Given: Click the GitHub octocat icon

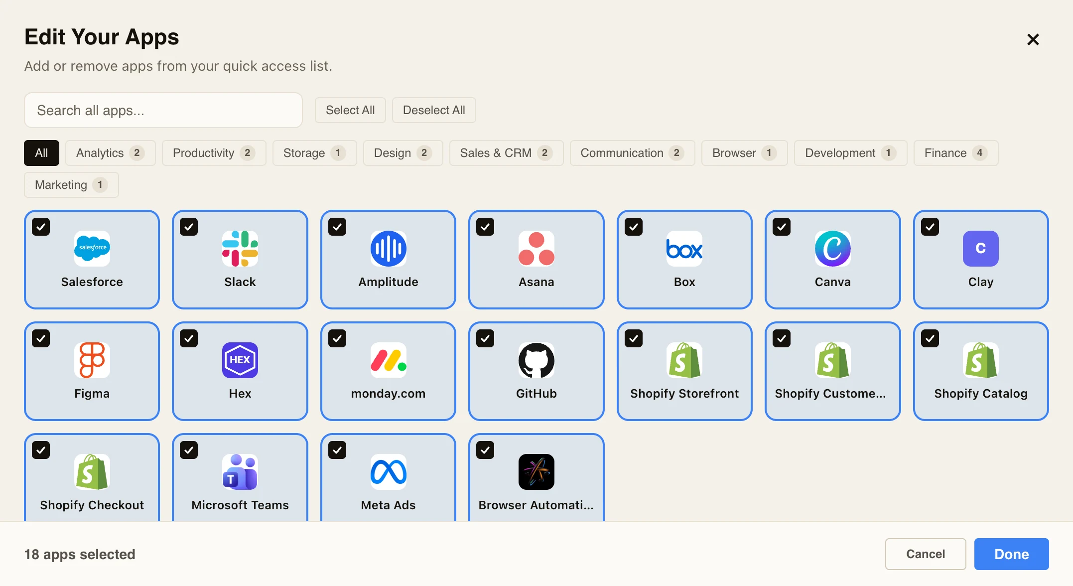Looking at the screenshot, I should click(536, 360).
